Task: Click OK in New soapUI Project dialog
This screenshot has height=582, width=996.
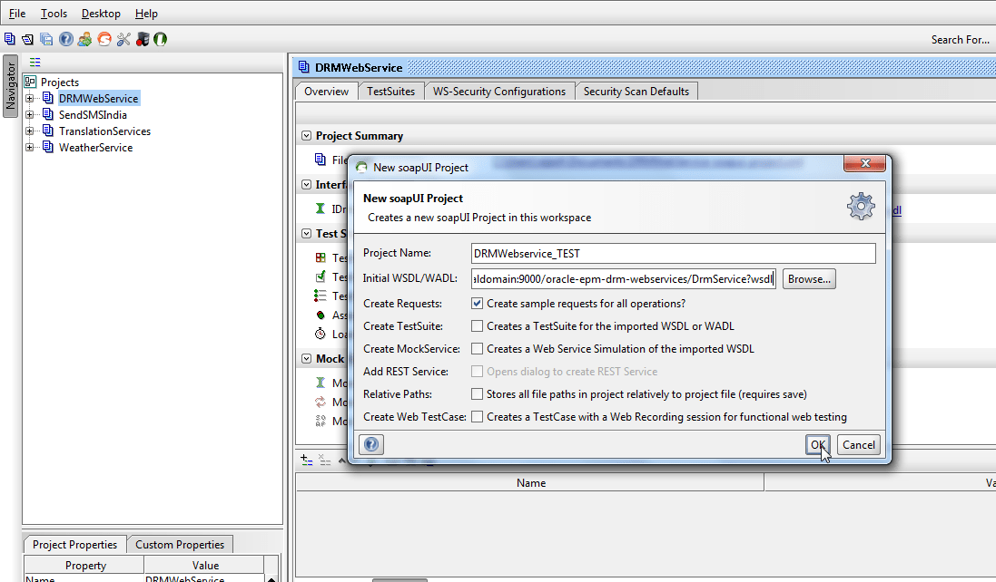Action: click(817, 445)
